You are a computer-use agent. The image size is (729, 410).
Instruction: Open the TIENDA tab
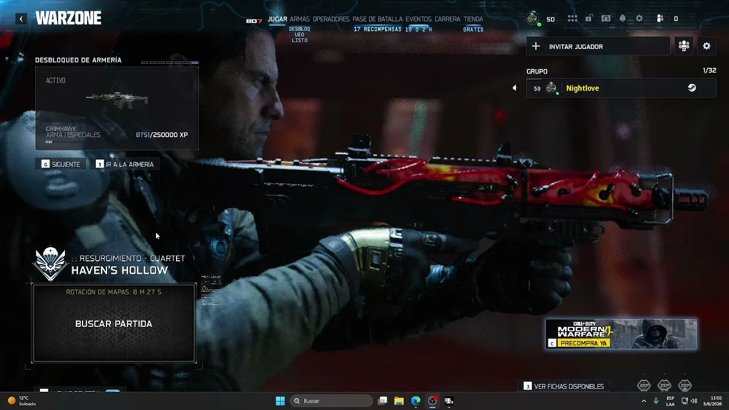click(x=473, y=19)
